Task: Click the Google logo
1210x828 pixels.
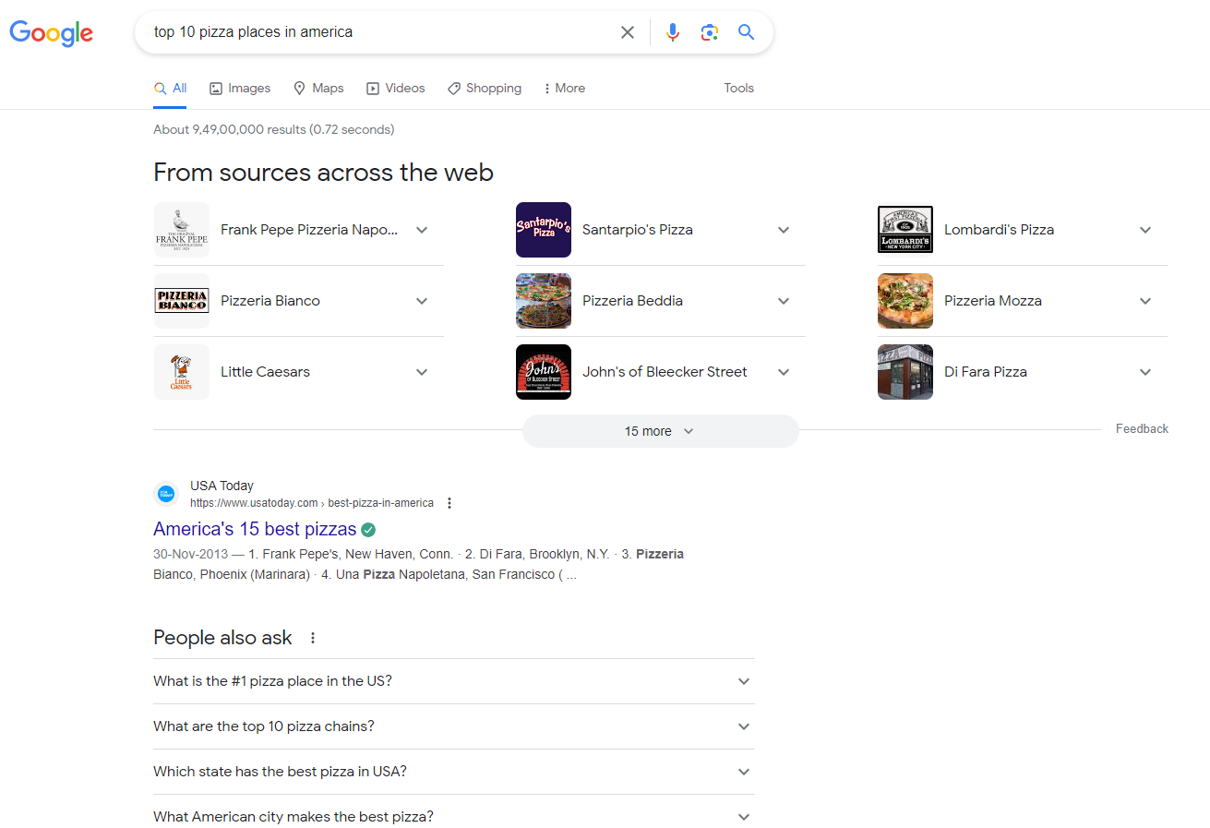Action: pyautogui.click(x=52, y=32)
